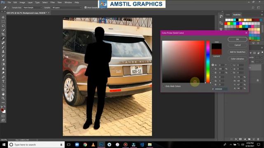Open File Explorer from the taskbar
The image size is (264, 148).
[x=150, y=144]
